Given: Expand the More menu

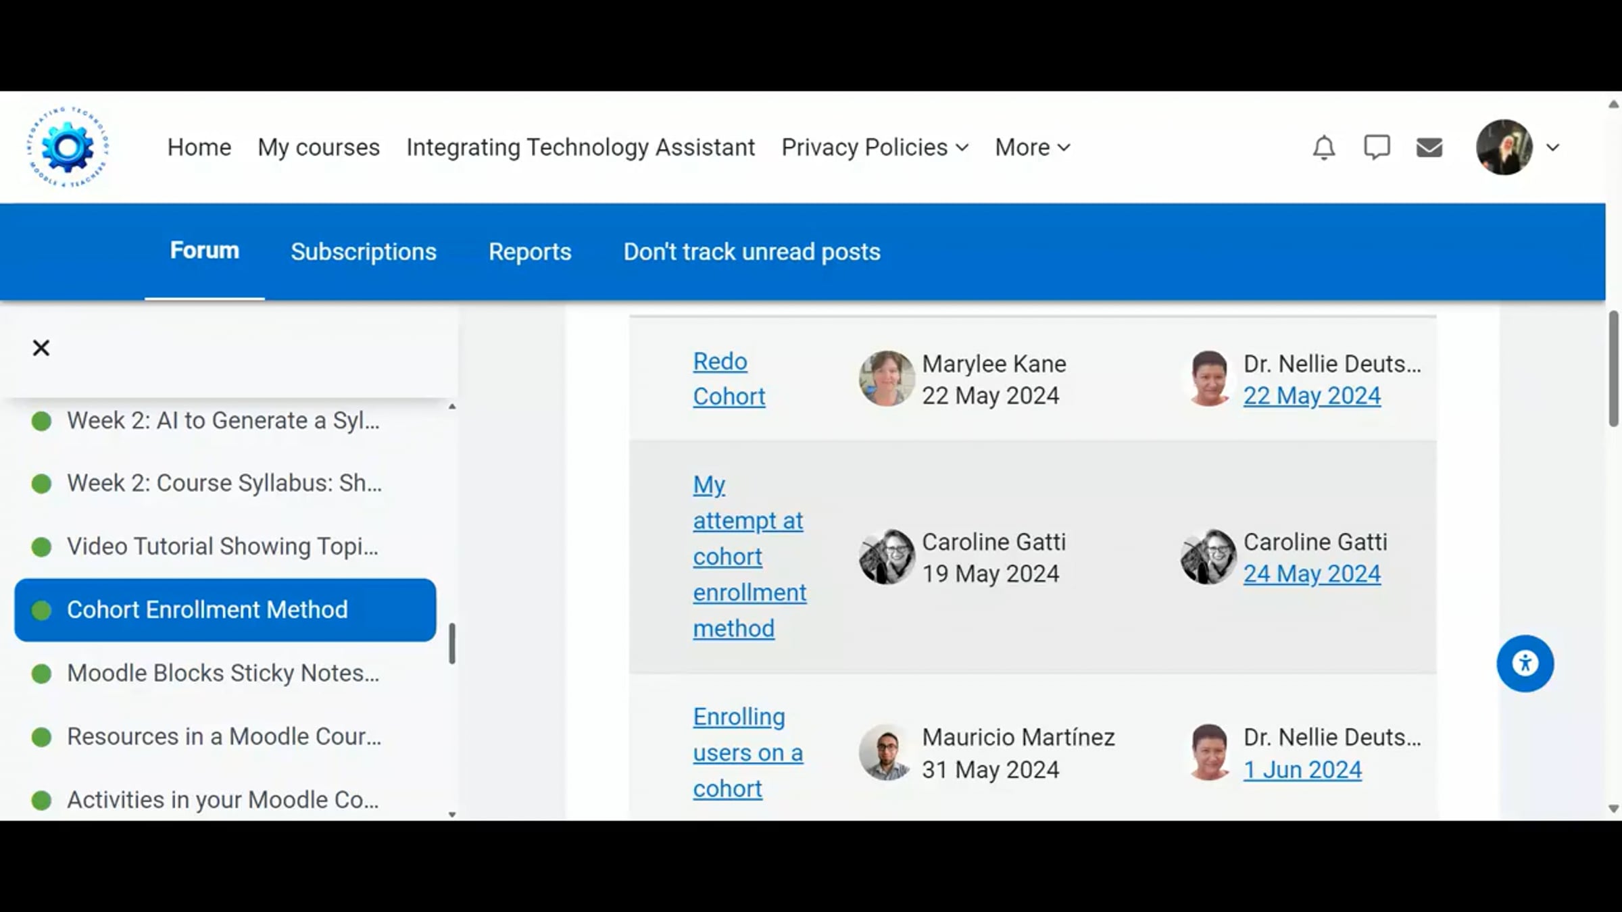Looking at the screenshot, I should (1032, 147).
